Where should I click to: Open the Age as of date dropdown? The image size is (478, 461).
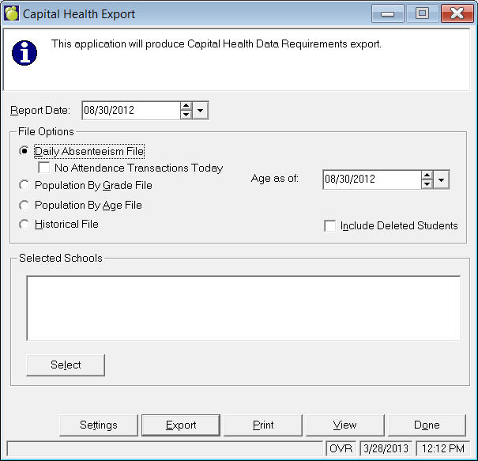pos(442,180)
